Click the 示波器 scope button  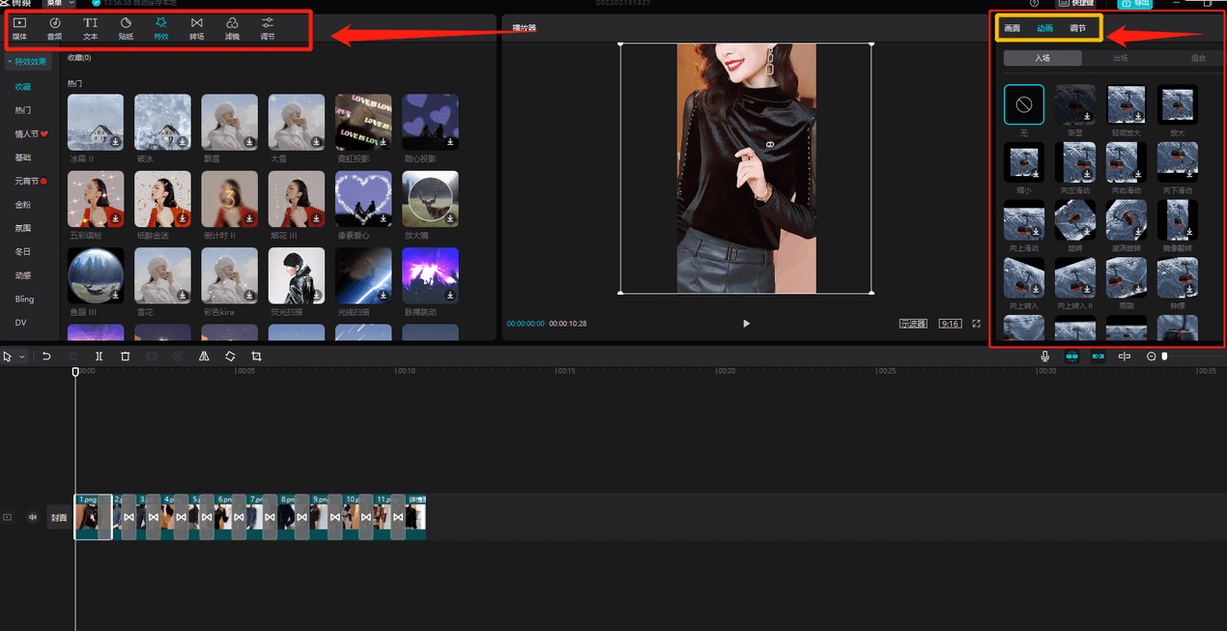click(913, 324)
